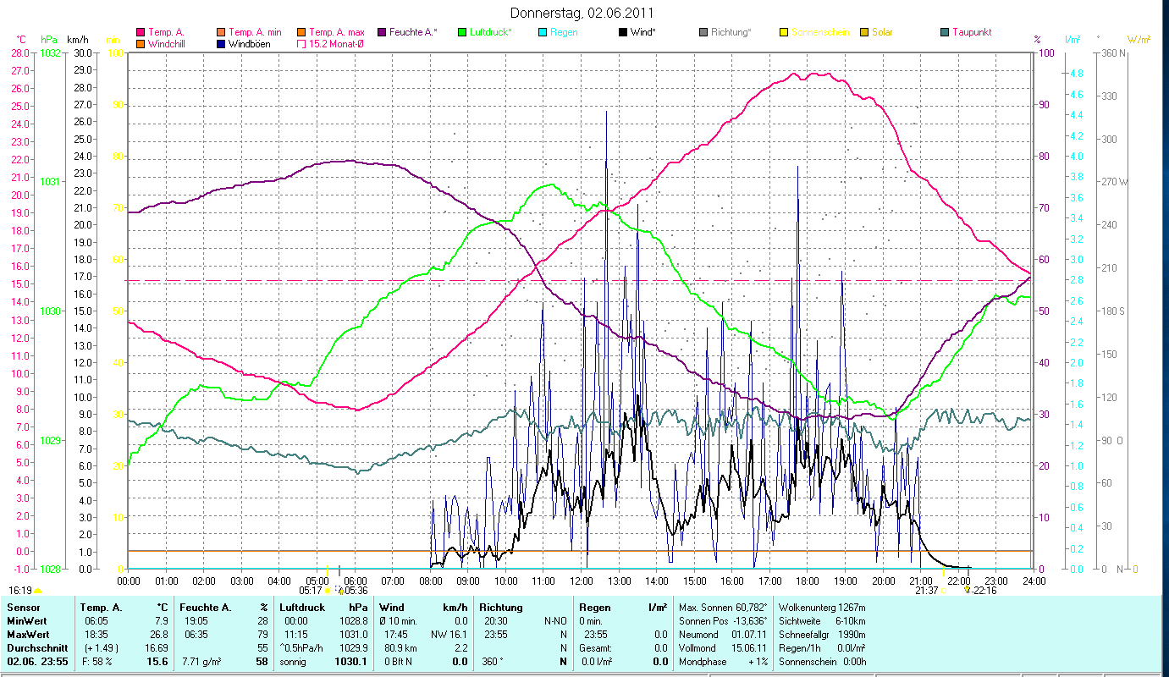Screen dimensions: 1169x677
Task: Click the black Wind* legend icon
Action: (623, 32)
